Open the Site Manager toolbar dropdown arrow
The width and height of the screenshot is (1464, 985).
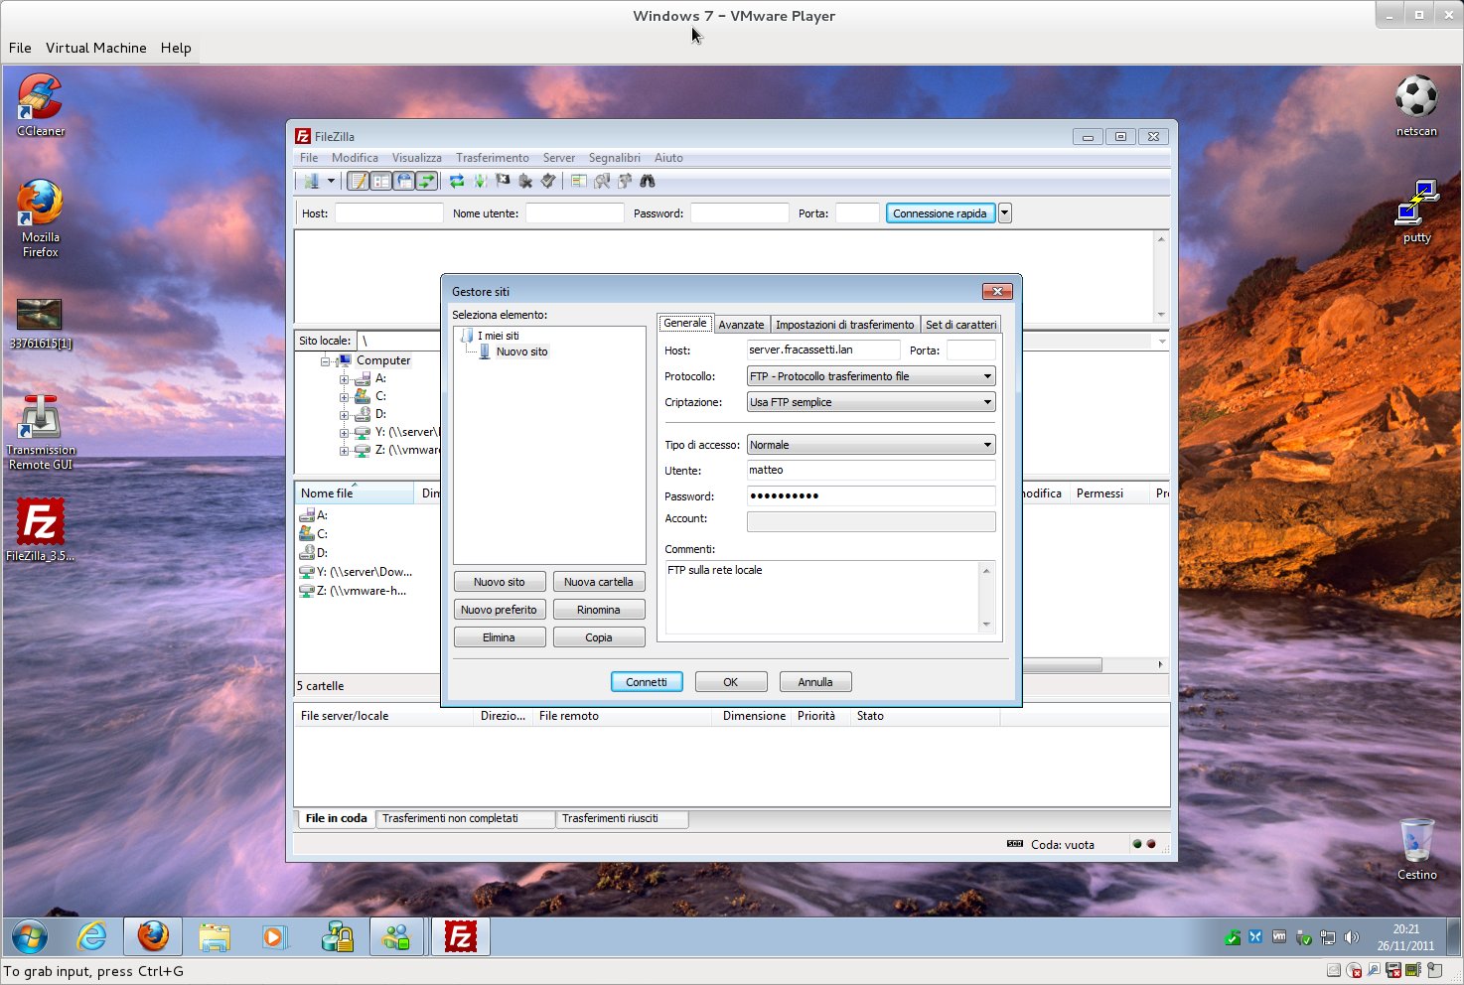point(331,181)
